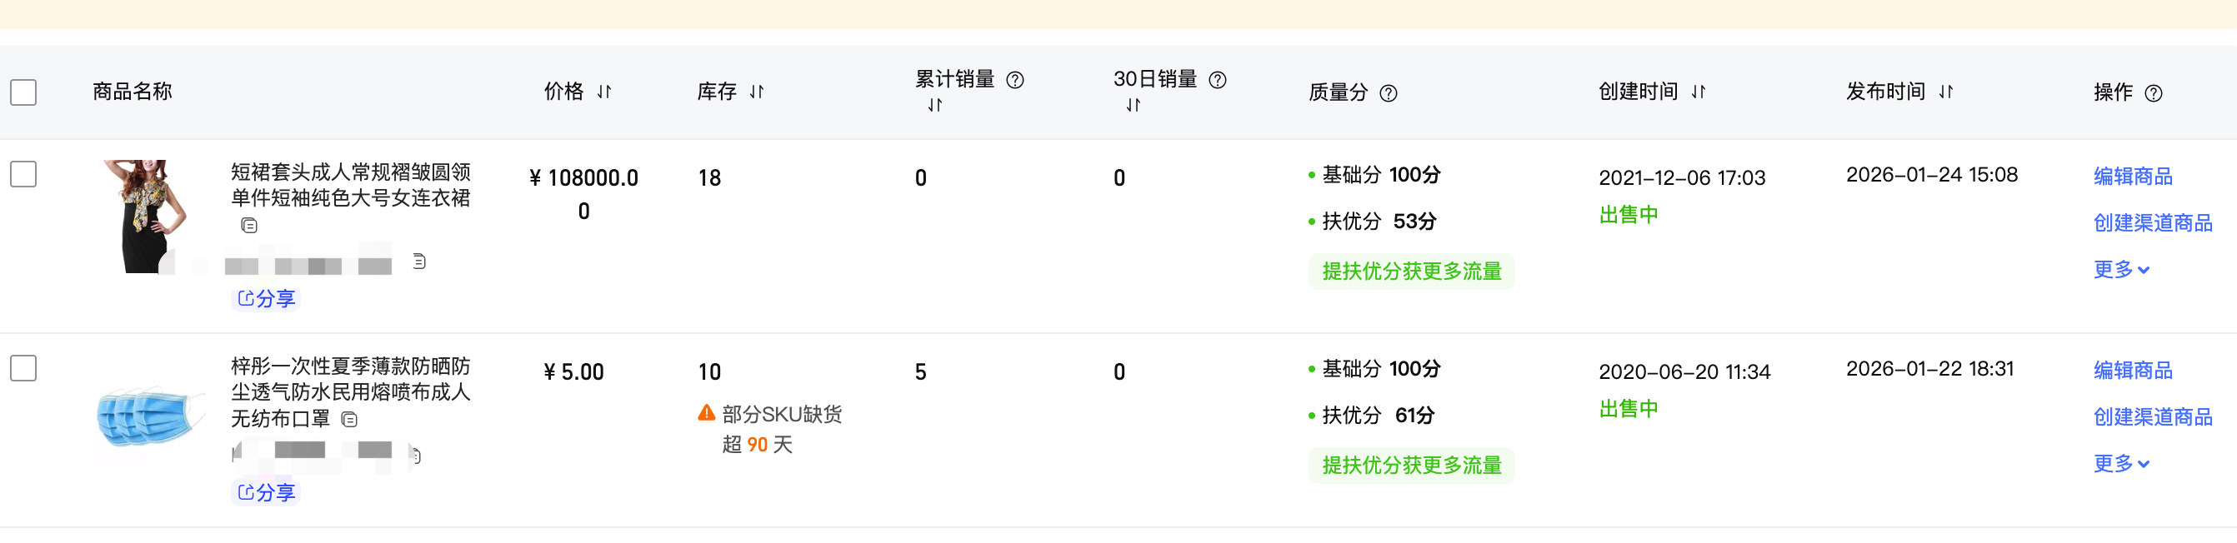Select the dress product row checkbox
Image resolution: width=2237 pixels, height=543 pixels.
(x=23, y=174)
